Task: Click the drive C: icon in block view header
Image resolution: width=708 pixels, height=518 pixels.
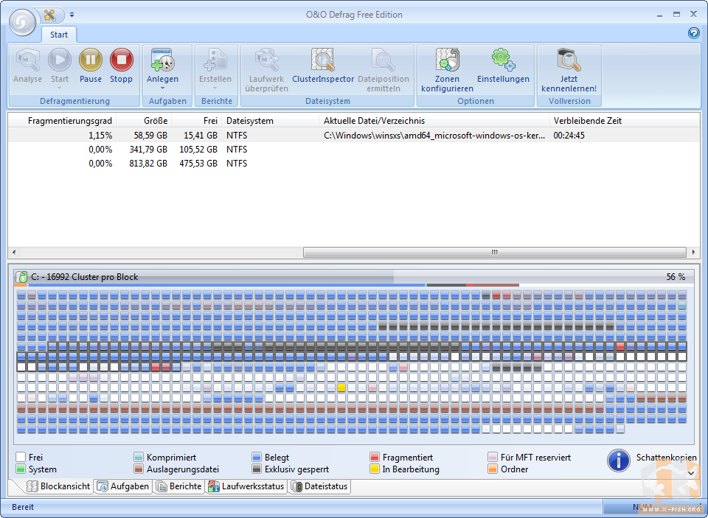Action: tap(21, 277)
